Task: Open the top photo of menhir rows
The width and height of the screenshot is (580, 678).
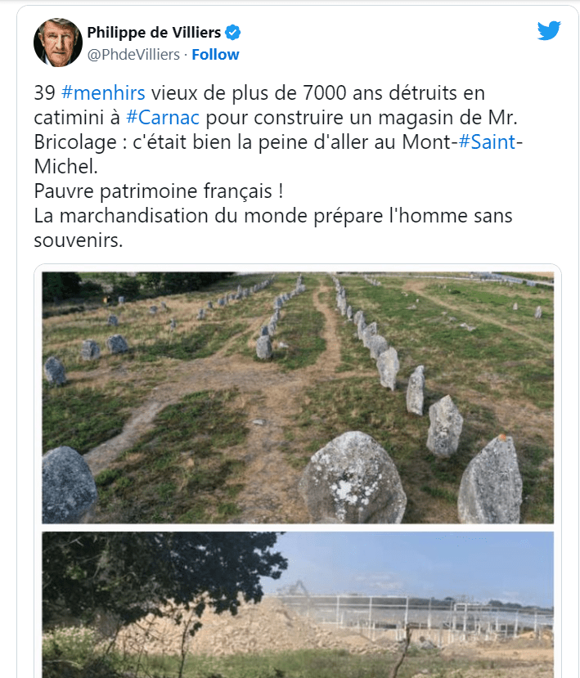Action: (x=298, y=397)
